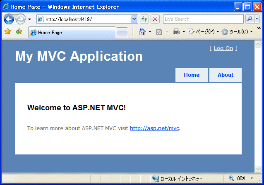Click inside the Live Search field
This screenshot has height=185, width=264.
[x=203, y=19]
